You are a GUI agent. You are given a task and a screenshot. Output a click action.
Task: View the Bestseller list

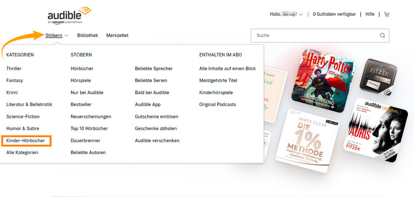81,104
